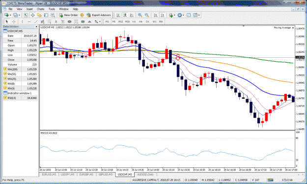This screenshot has width=307, height=184.
Task: Expand the New Chart dropdown arrow
Action: [x=10, y=15]
